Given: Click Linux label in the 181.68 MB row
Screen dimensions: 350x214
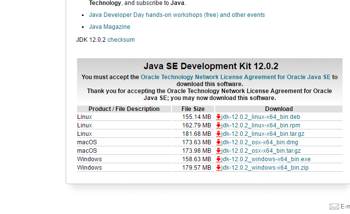Looking at the screenshot, I should pos(85,134).
